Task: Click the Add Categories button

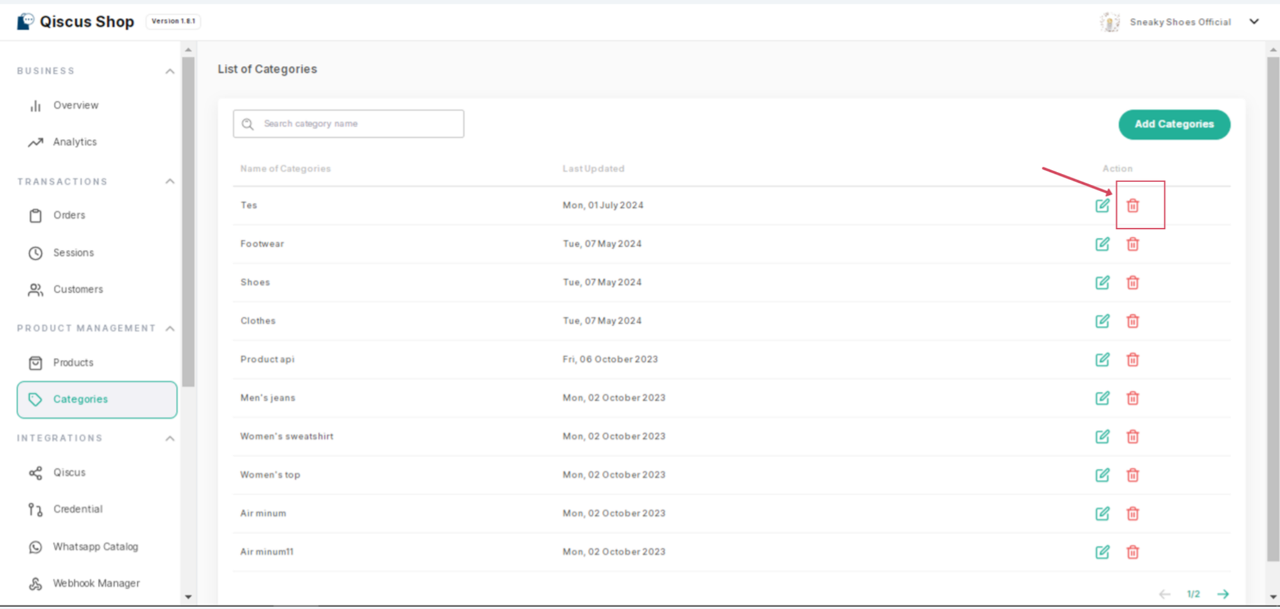Action: click(1174, 125)
